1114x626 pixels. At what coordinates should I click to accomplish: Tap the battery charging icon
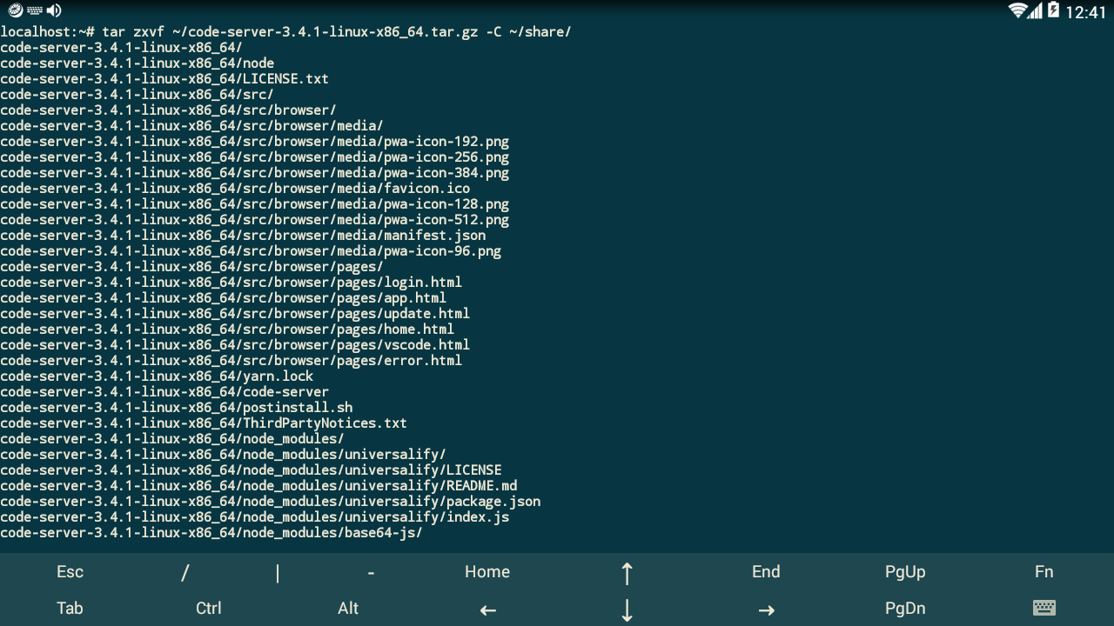[x=1053, y=10]
